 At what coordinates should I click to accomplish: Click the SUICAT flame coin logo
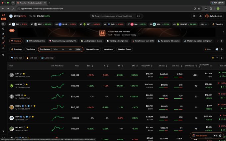coord(12,86)
